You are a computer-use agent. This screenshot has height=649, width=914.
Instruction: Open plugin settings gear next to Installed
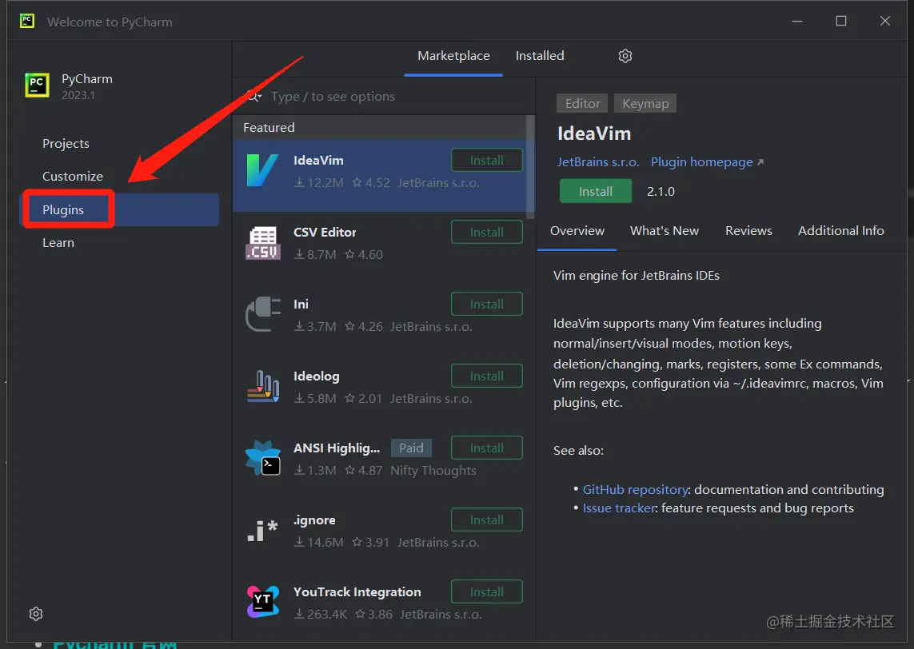click(625, 56)
